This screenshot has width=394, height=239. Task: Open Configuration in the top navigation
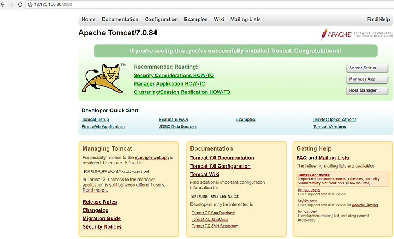161,19
